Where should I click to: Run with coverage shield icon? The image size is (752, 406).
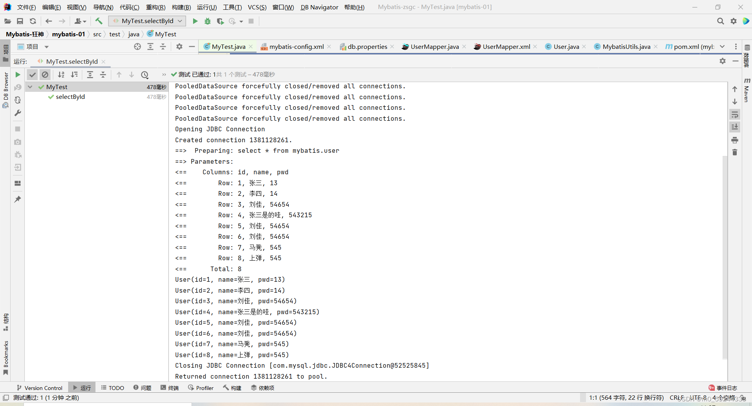(220, 21)
